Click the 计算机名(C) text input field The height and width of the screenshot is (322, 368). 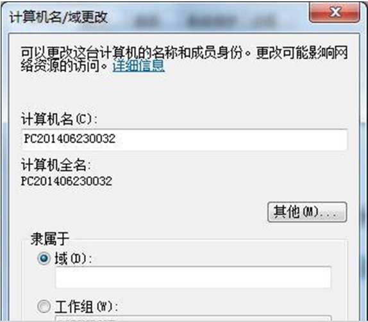(x=185, y=139)
